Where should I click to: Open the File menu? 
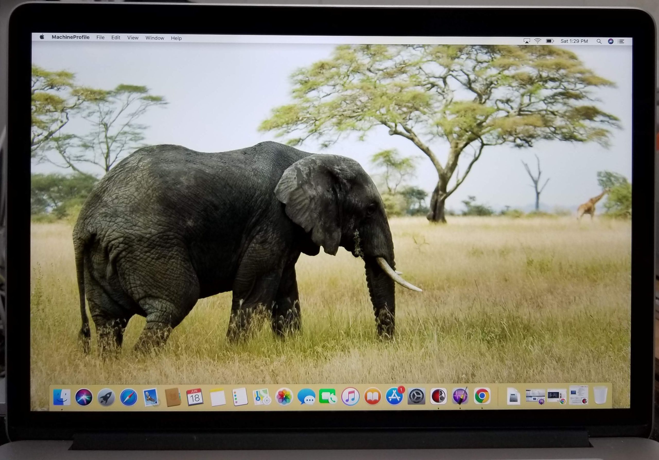[x=100, y=38]
